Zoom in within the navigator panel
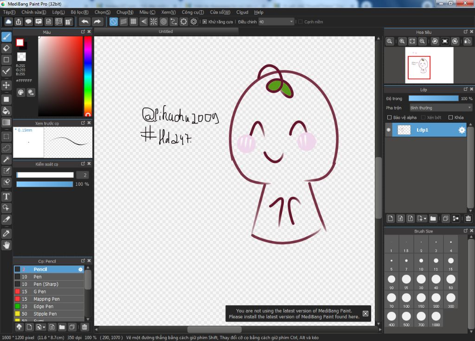The width and height of the screenshot is (475, 341). click(x=402, y=41)
